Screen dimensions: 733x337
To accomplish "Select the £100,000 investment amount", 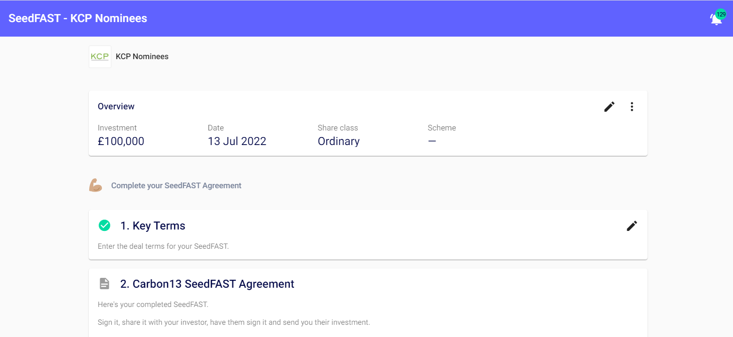I will pyautogui.click(x=121, y=141).
